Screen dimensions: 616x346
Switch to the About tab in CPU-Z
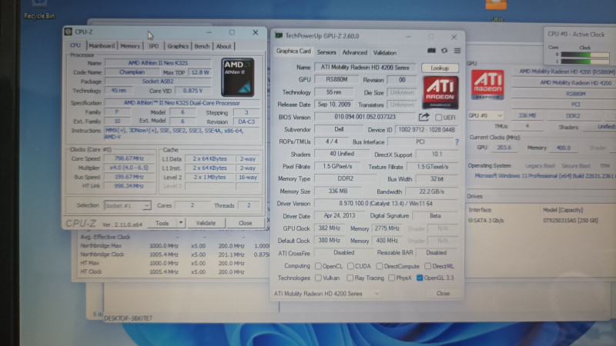click(x=224, y=46)
